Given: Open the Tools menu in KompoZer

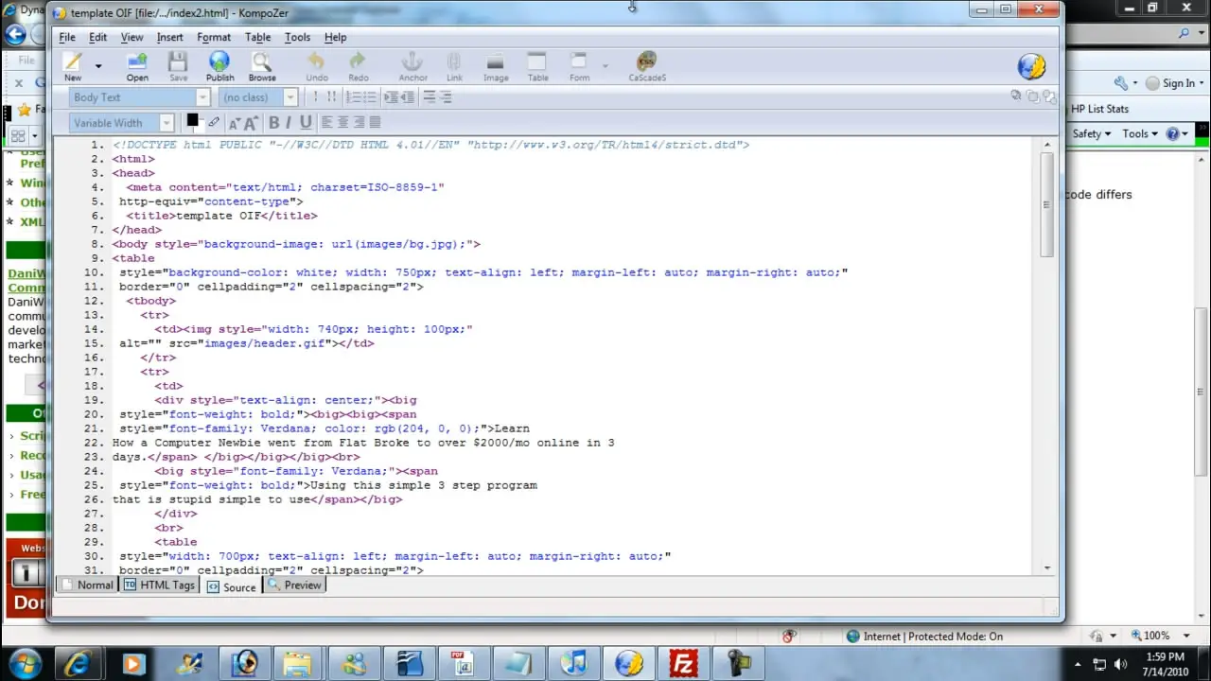Looking at the screenshot, I should (x=297, y=37).
